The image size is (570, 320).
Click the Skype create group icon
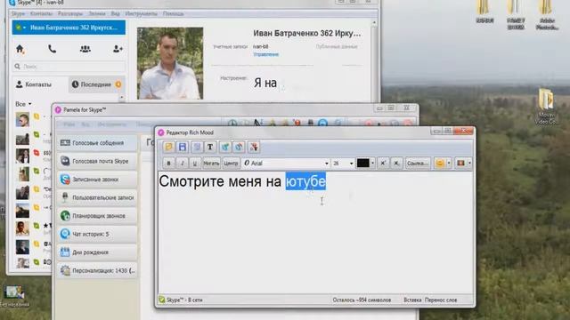[85, 49]
